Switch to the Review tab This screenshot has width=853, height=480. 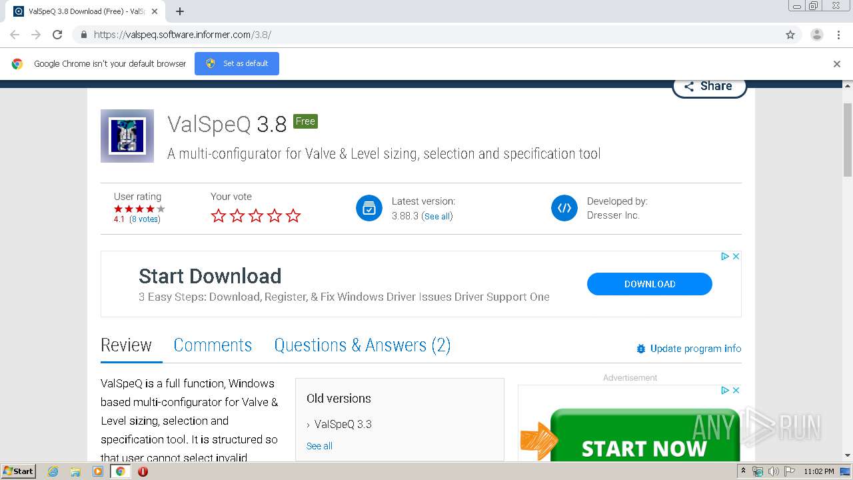pyautogui.click(x=127, y=345)
